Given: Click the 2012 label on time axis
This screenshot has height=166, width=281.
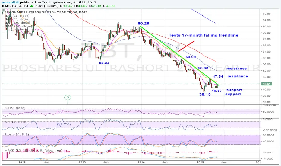Looking at the screenshot, I should tap(22, 162).
